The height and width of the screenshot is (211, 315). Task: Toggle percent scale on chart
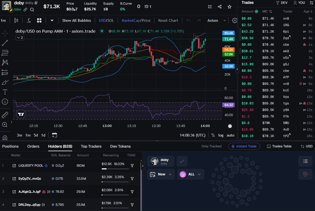pos(213,135)
